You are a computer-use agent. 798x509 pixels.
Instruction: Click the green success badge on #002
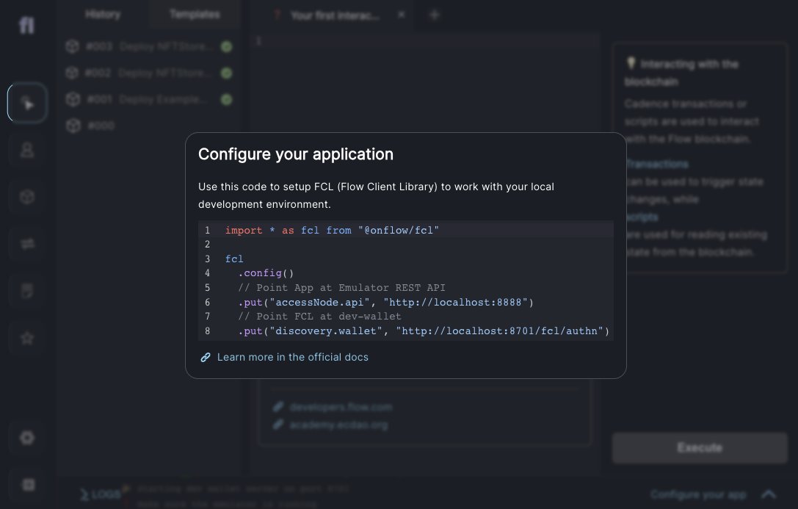pos(226,73)
